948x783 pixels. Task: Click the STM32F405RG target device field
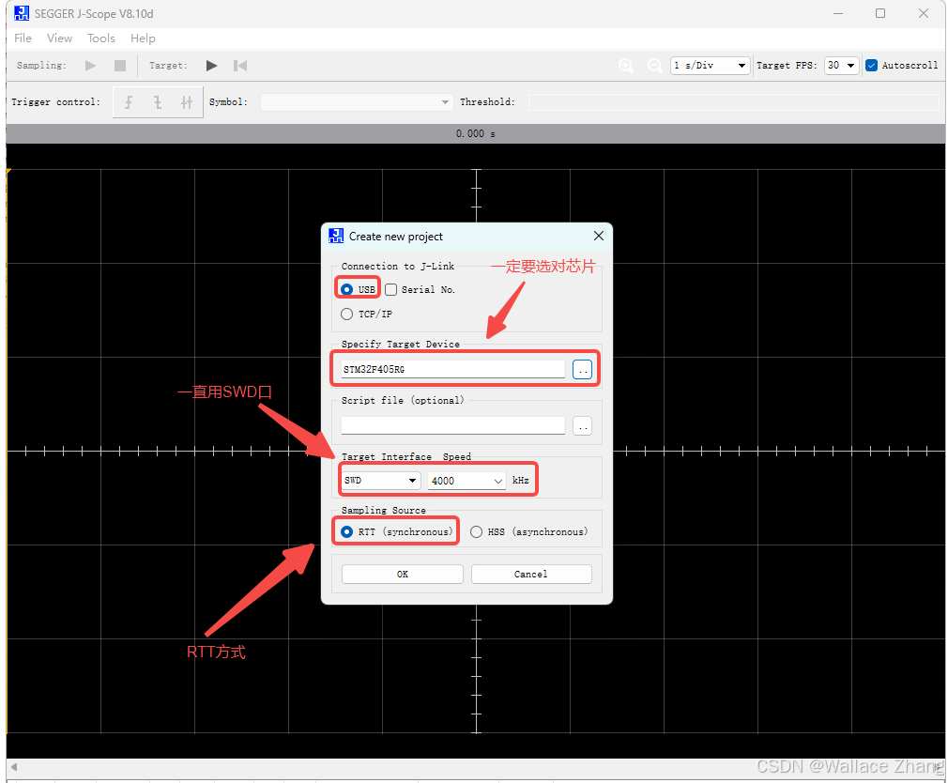(452, 369)
